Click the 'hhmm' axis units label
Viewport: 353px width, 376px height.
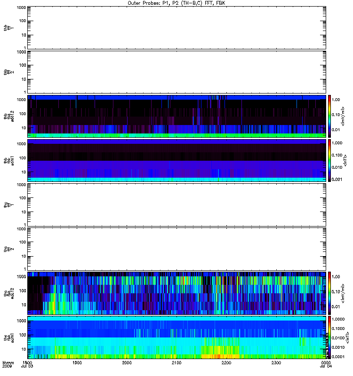click(x=8, y=363)
